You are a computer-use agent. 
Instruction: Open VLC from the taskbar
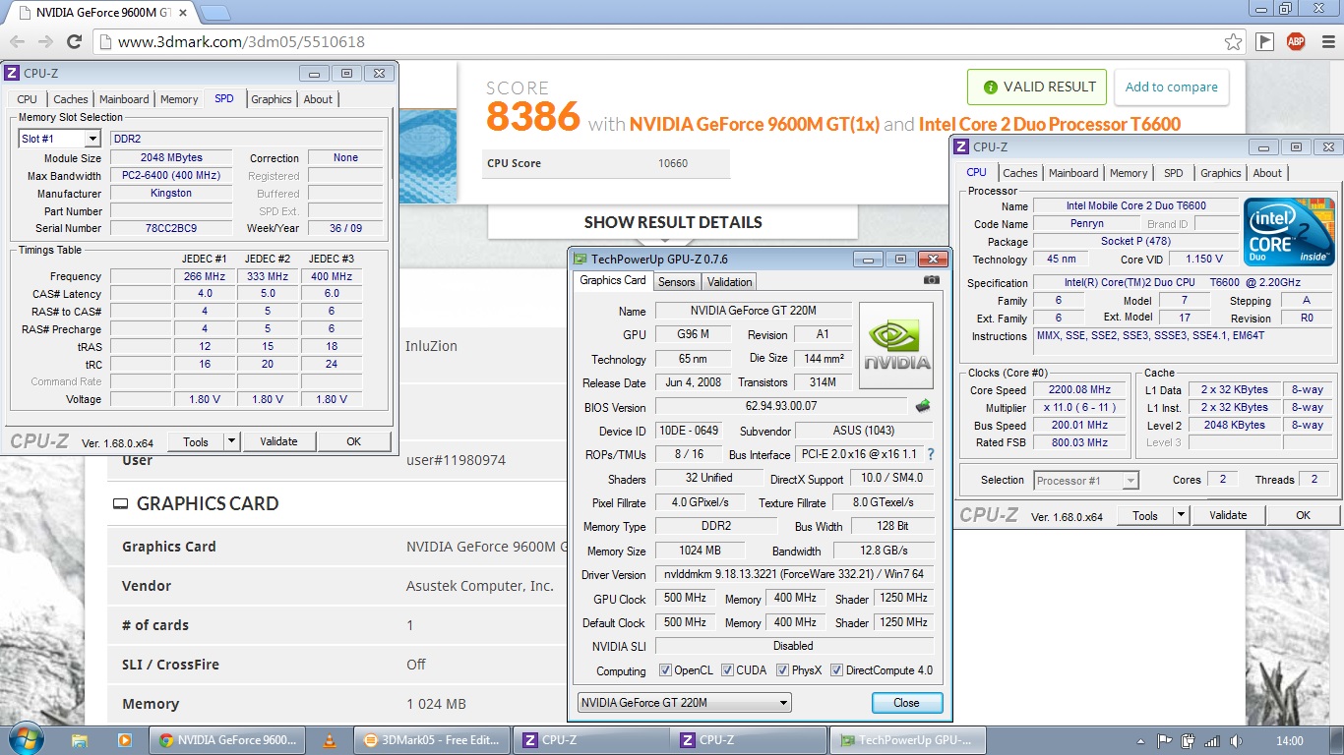pos(330,740)
